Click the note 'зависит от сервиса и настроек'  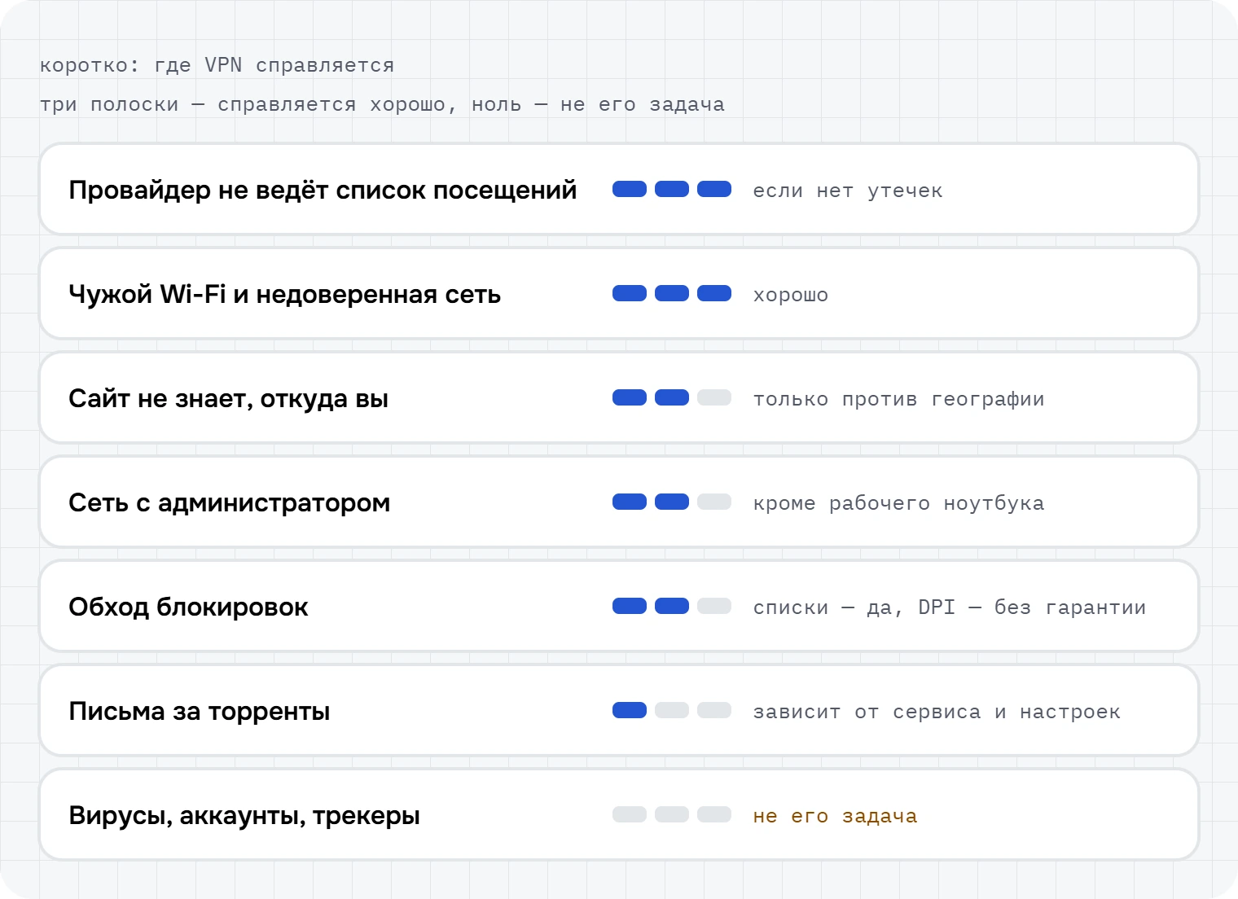click(x=937, y=712)
